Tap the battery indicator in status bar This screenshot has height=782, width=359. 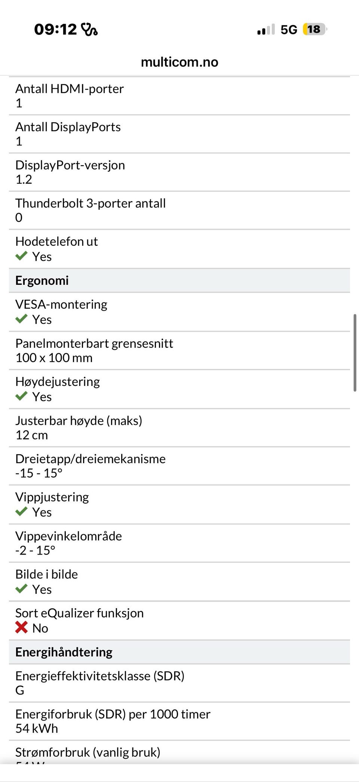coord(315,29)
